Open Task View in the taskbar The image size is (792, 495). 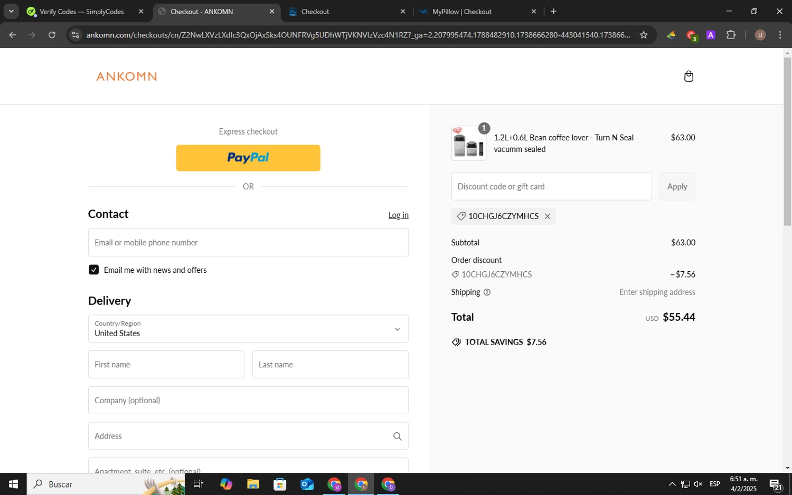198,484
